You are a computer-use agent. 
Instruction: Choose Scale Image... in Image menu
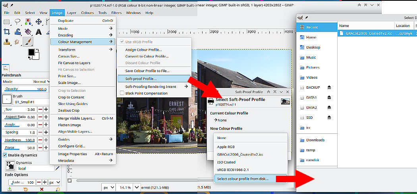[83, 83]
